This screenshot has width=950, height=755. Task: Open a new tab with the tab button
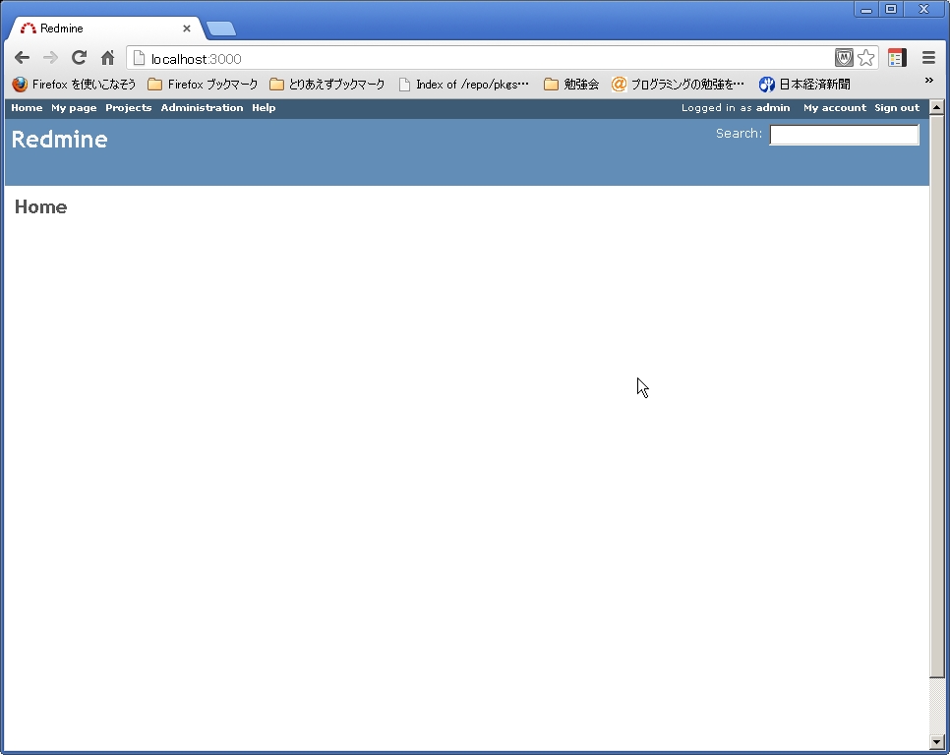tap(221, 29)
